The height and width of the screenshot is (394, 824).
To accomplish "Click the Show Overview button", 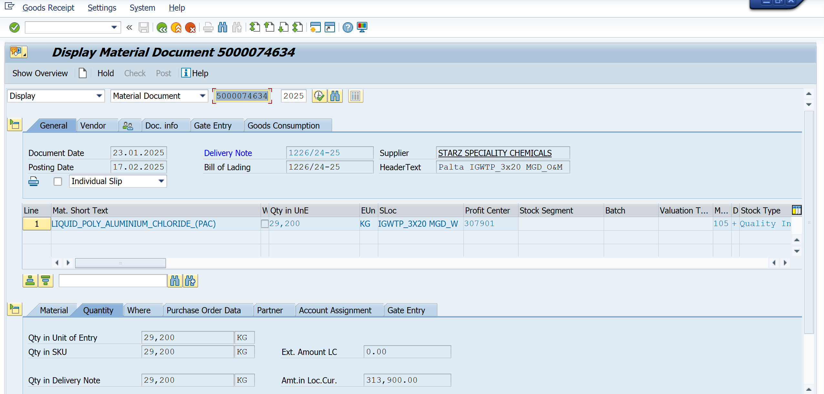I will pos(40,73).
